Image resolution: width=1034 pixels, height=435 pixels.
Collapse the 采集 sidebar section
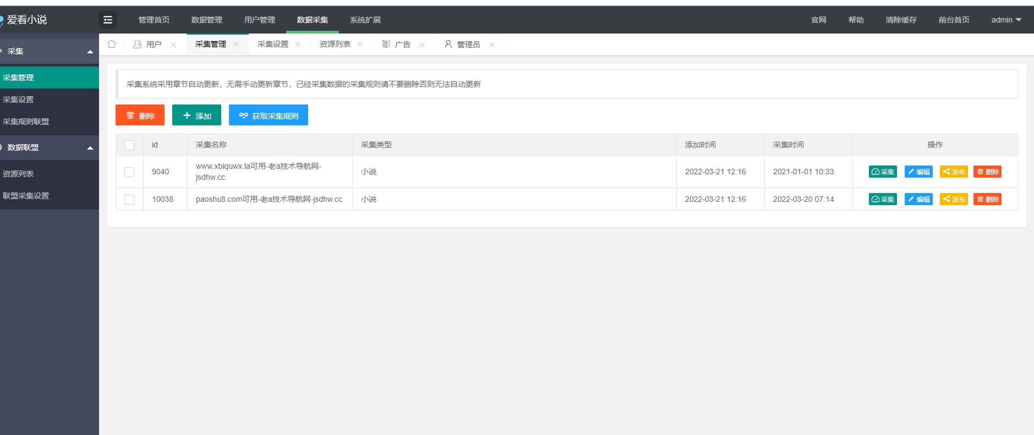tap(90, 52)
